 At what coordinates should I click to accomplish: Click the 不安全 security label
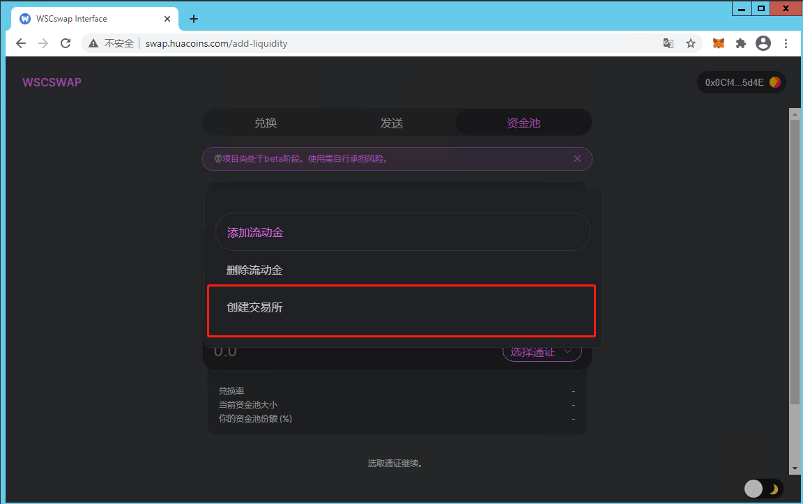click(x=118, y=43)
